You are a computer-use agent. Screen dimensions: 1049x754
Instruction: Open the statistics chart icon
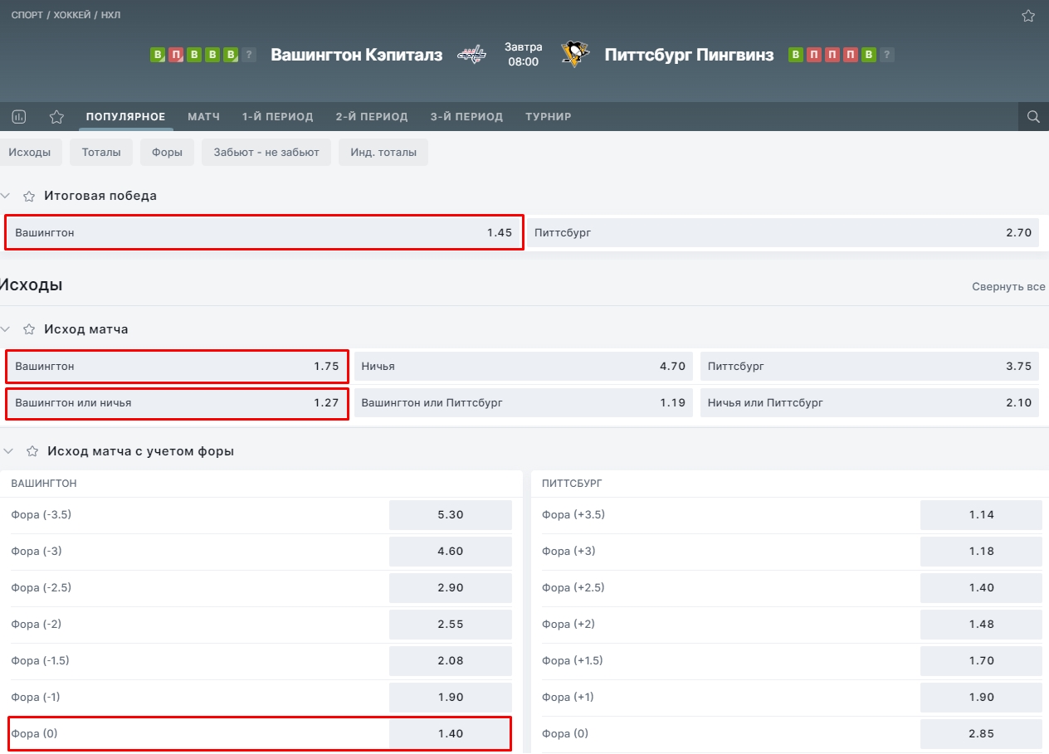[19, 117]
